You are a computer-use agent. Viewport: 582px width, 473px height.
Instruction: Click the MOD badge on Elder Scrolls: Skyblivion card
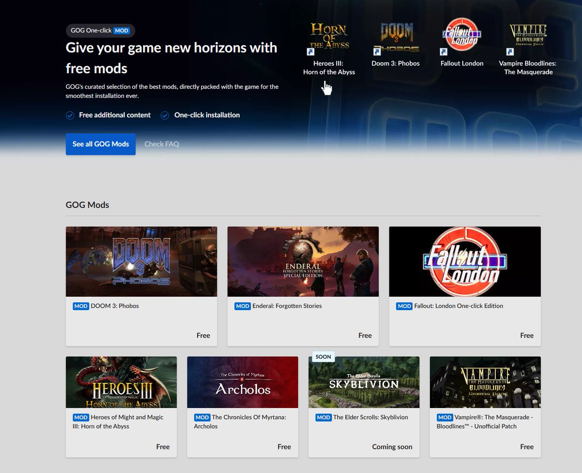coord(323,417)
